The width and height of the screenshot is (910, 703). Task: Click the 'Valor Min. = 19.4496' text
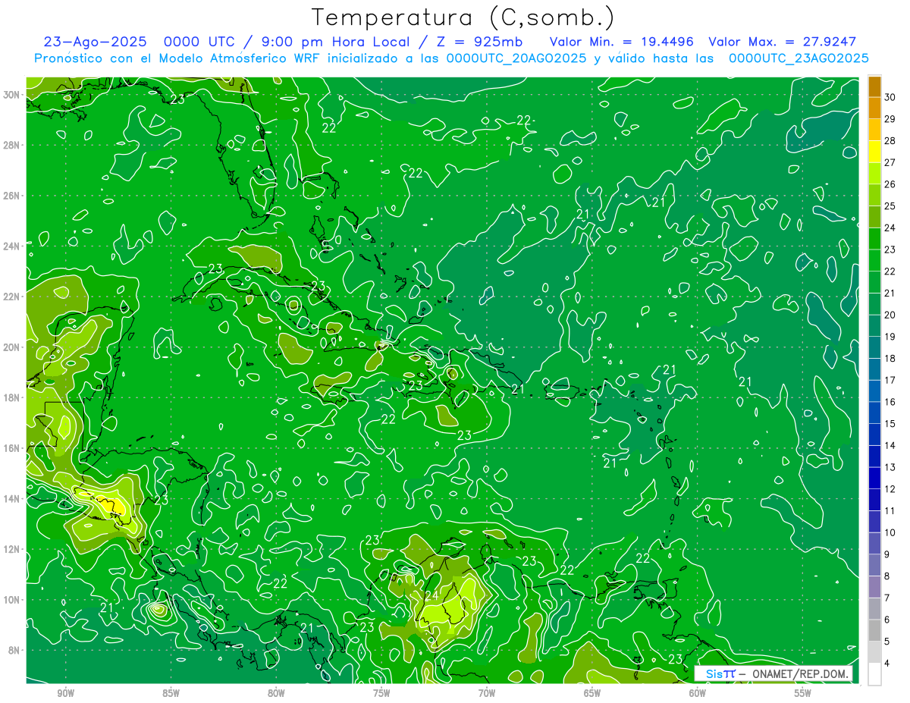coord(622,42)
